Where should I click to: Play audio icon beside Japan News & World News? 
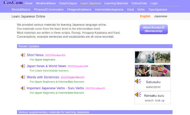23,66
